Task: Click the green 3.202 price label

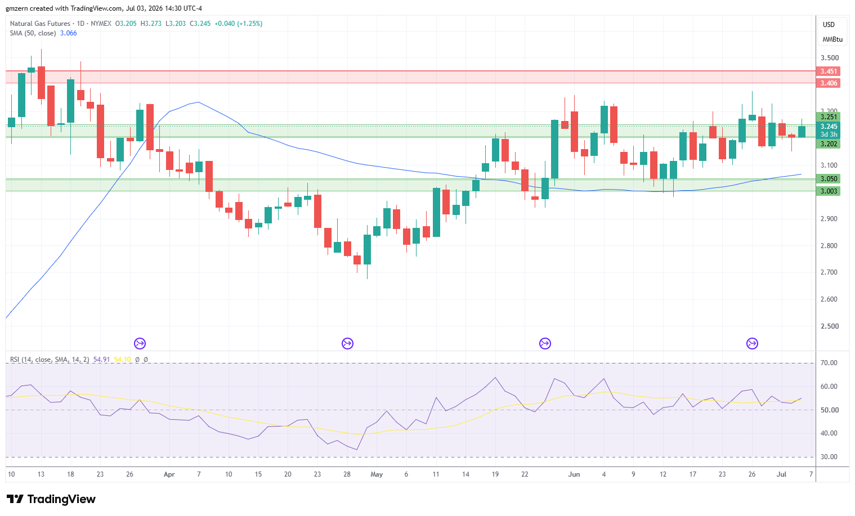Action: [x=828, y=144]
